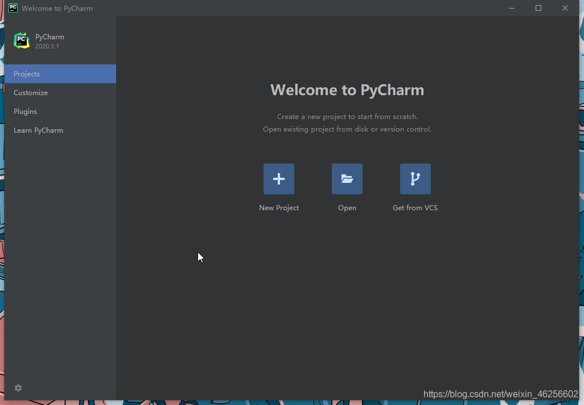
Task: Minimize the Welcome to PyCharm window
Action: pos(512,8)
